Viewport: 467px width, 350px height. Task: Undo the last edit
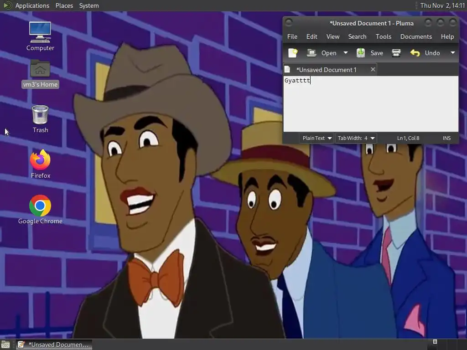coord(425,53)
